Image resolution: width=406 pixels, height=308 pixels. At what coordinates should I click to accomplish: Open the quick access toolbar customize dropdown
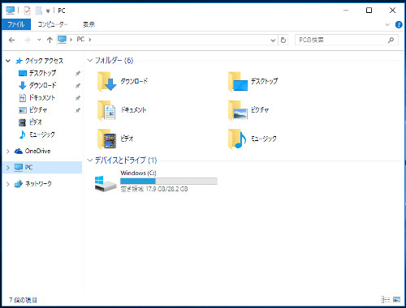48,11
